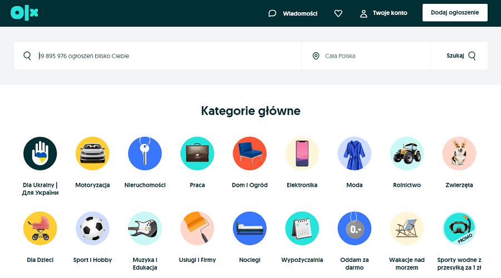This screenshot has width=501, height=278.
Task: Open the Wiadomości link
Action: click(300, 13)
